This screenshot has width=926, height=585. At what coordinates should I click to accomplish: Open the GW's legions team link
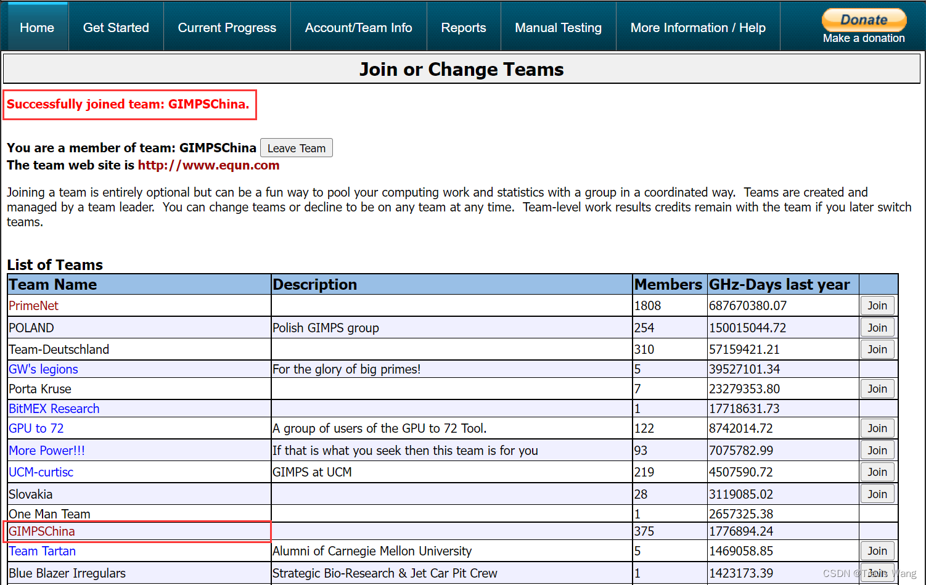point(43,369)
